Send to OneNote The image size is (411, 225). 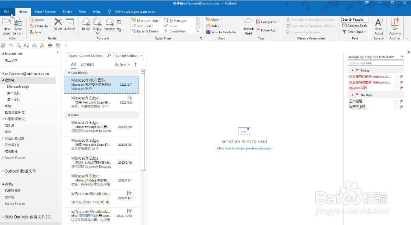(x=221, y=32)
